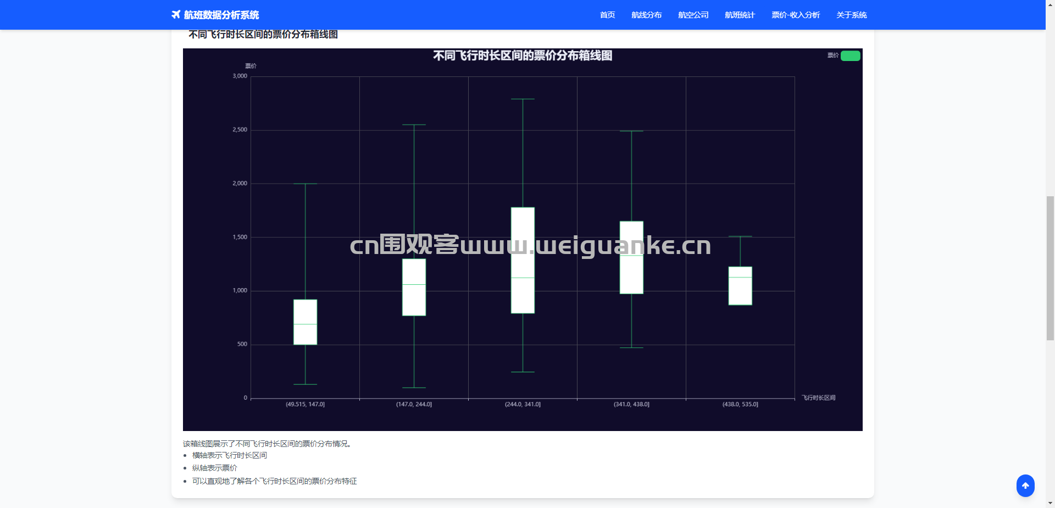Click the 航班数据分析系统 brand title
This screenshot has width=1055, height=508.
click(221, 15)
